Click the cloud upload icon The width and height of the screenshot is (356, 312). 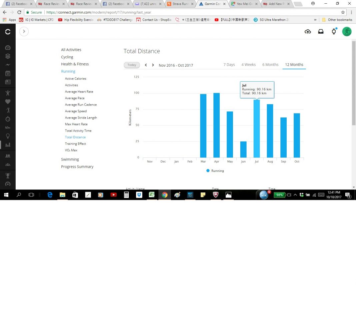[x=308, y=32]
